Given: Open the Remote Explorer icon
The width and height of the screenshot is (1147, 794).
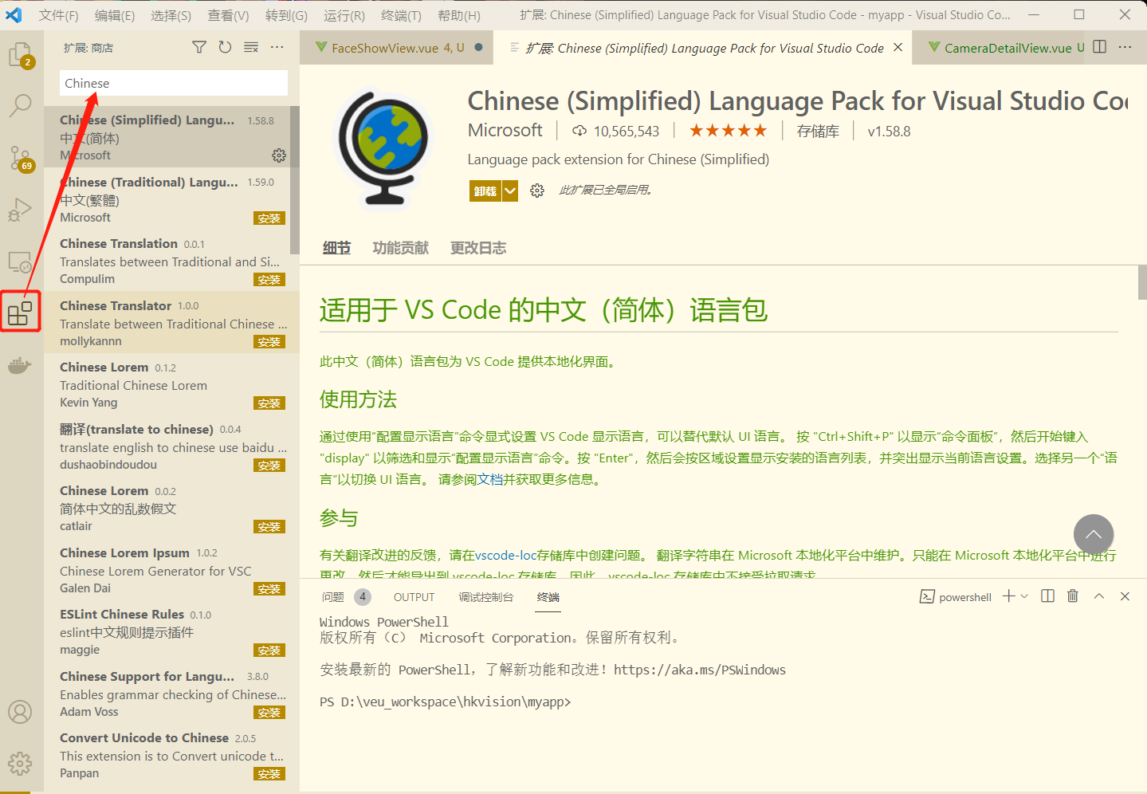Looking at the screenshot, I should pos(21,261).
